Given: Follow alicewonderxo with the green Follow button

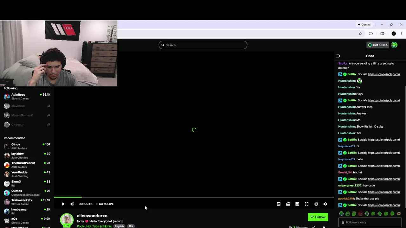Looking at the screenshot, I should click(x=318, y=217).
